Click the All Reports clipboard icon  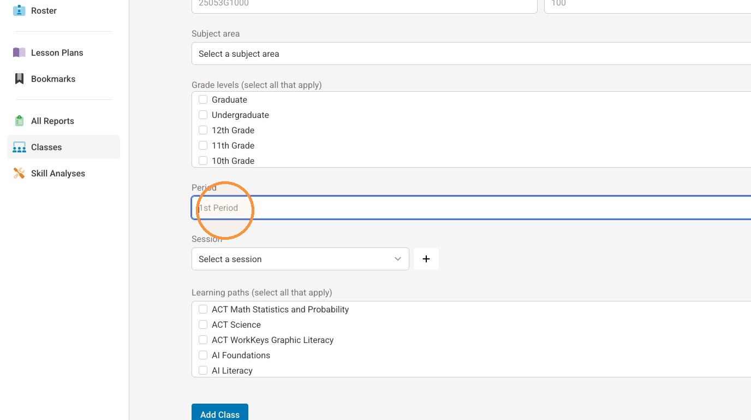click(19, 121)
